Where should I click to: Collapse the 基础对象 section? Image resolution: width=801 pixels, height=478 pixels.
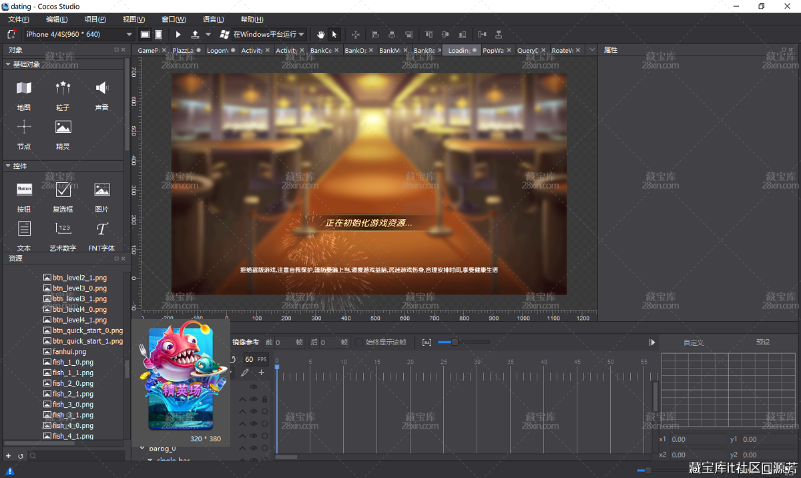pyautogui.click(x=8, y=64)
